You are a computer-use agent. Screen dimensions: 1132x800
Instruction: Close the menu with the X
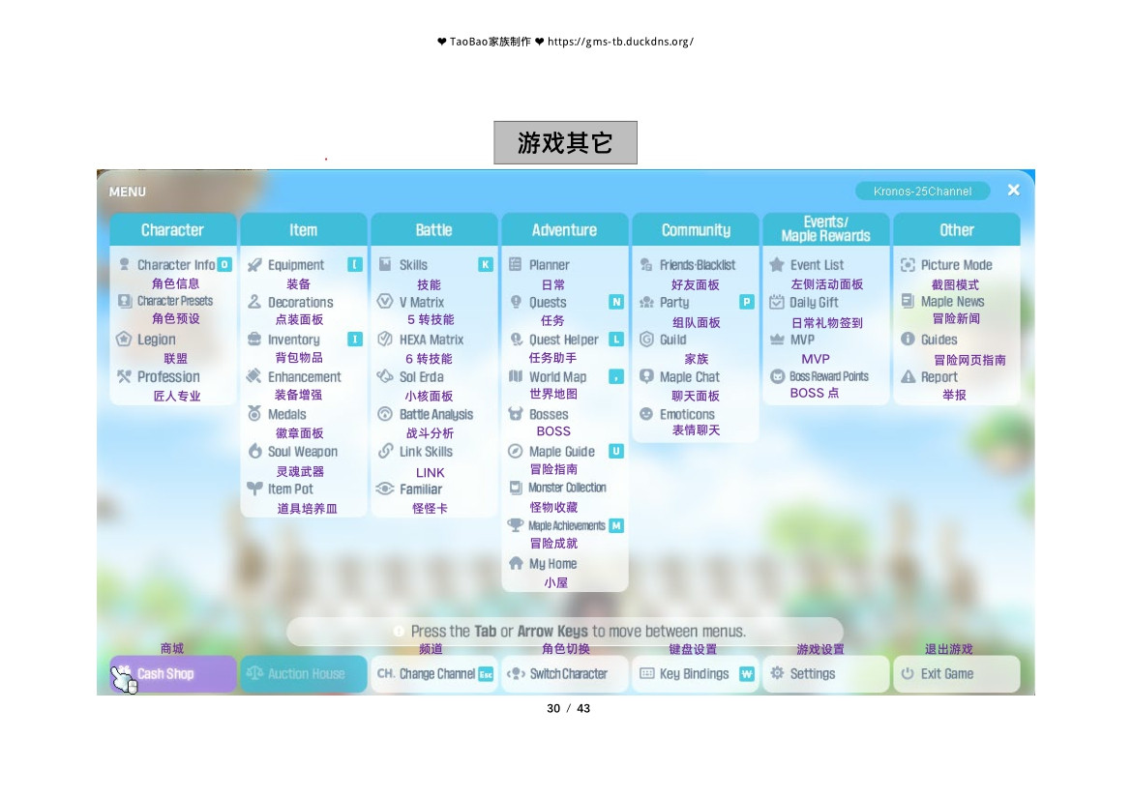coord(1013,191)
